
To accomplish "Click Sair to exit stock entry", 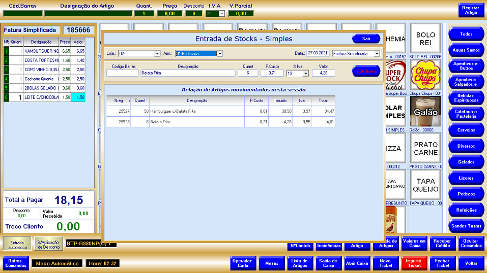I will point(366,39).
